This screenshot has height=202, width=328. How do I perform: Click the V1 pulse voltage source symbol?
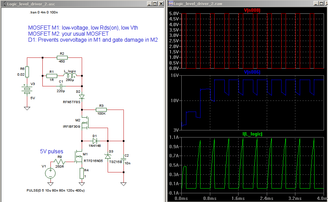[x=50, y=173]
